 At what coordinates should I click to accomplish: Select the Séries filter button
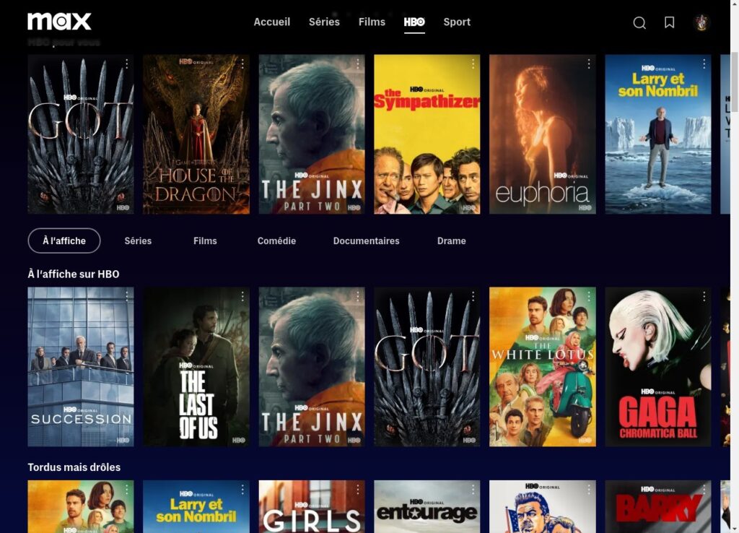click(138, 240)
